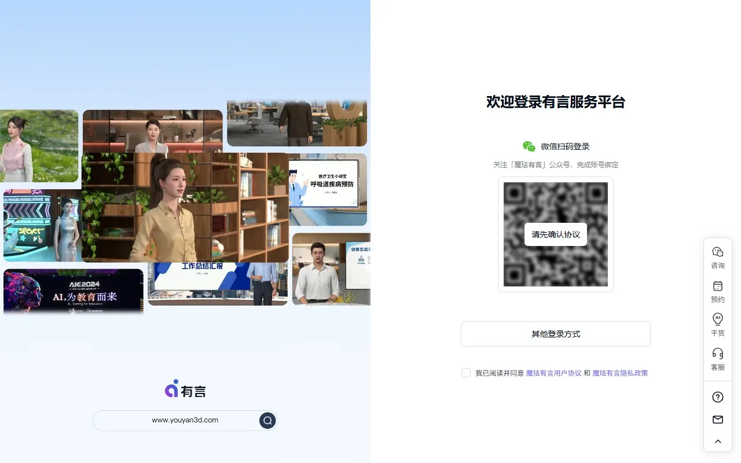Image resolution: width=741 pixels, height=463 pixels.
Task: Click the help question mark icon
Action: [x=717, y=397]
